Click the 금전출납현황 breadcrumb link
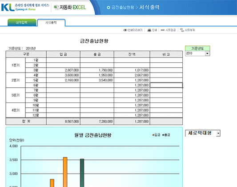Viewport: 237px width, 187px height. 123,7
